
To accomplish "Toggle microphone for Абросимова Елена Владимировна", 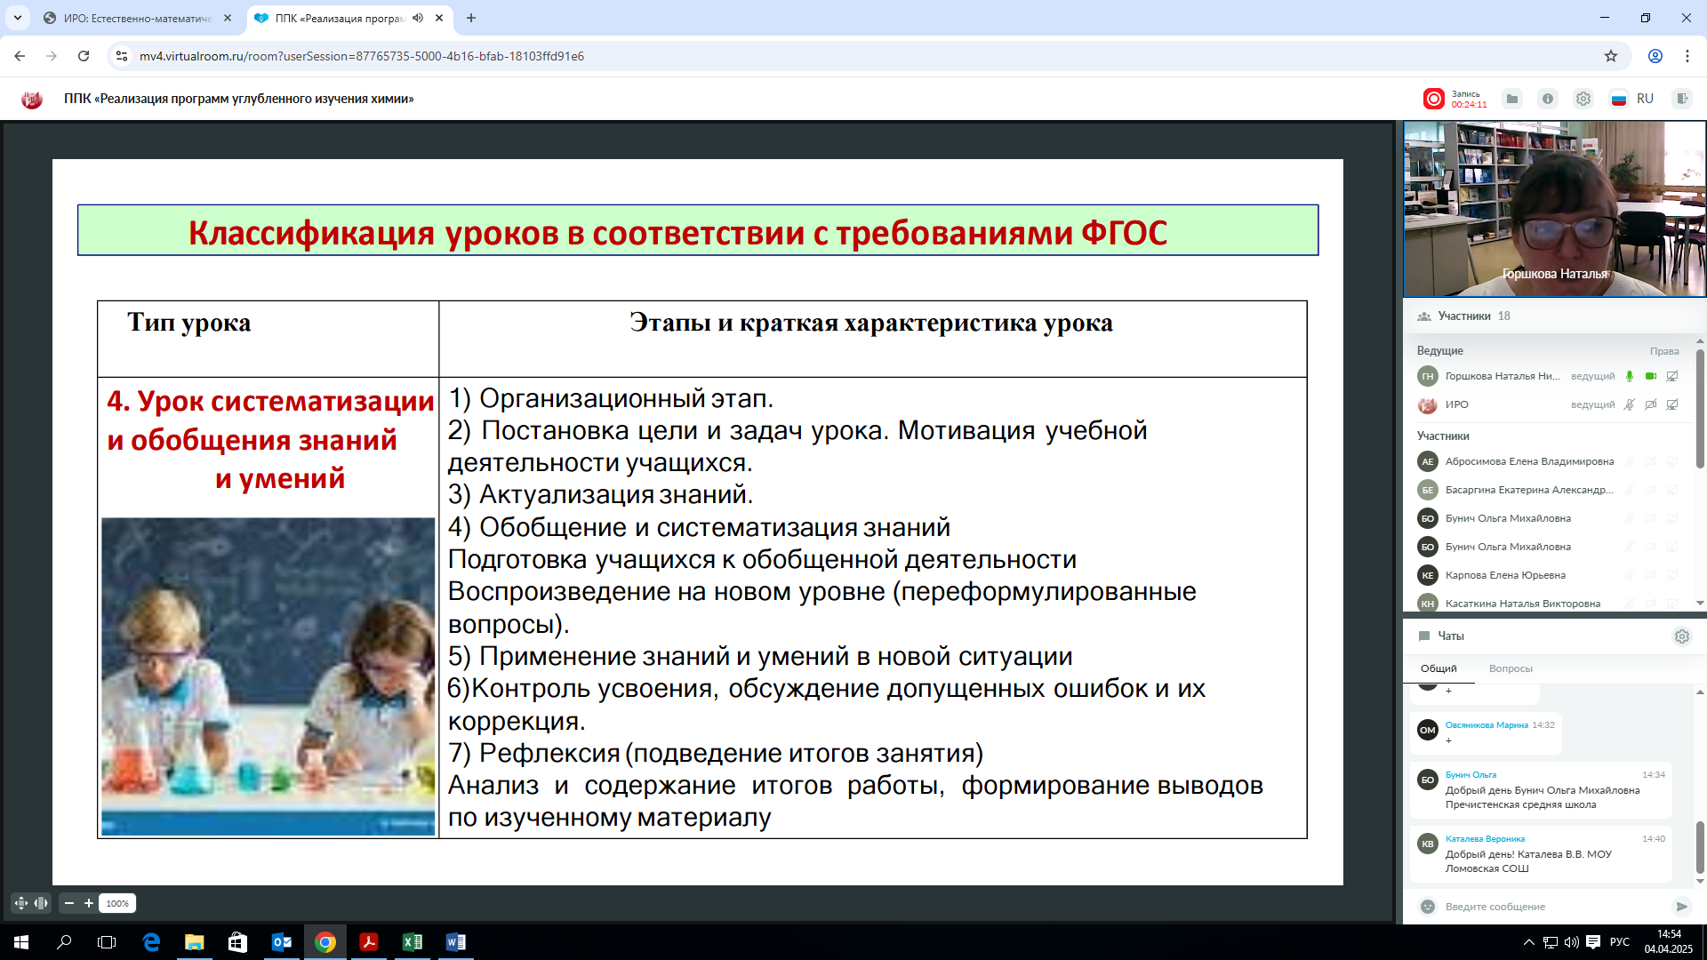I will coord(1630,462).
